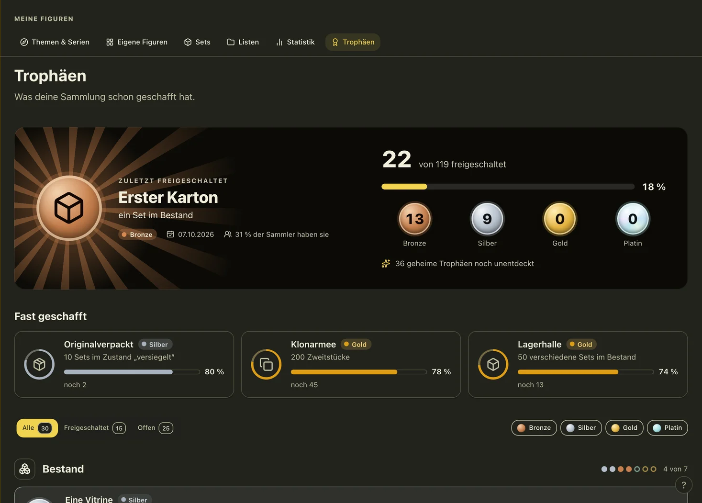The height and width of the screenshot is (503, 702).
Task: Click the calendar icon beside 07.10.2026
Action: tap(170, 235)
